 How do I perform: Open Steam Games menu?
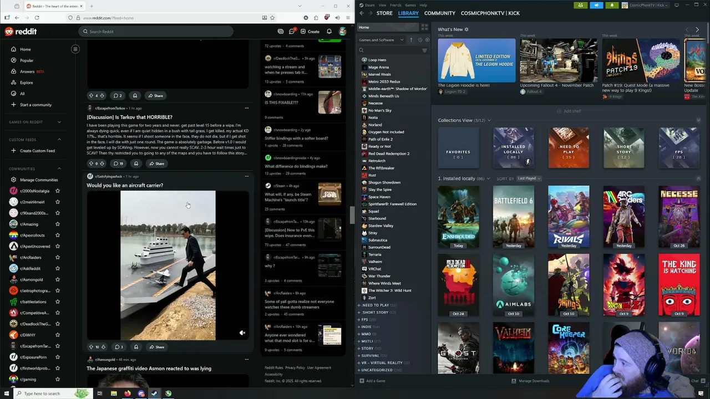click(410, 5)
